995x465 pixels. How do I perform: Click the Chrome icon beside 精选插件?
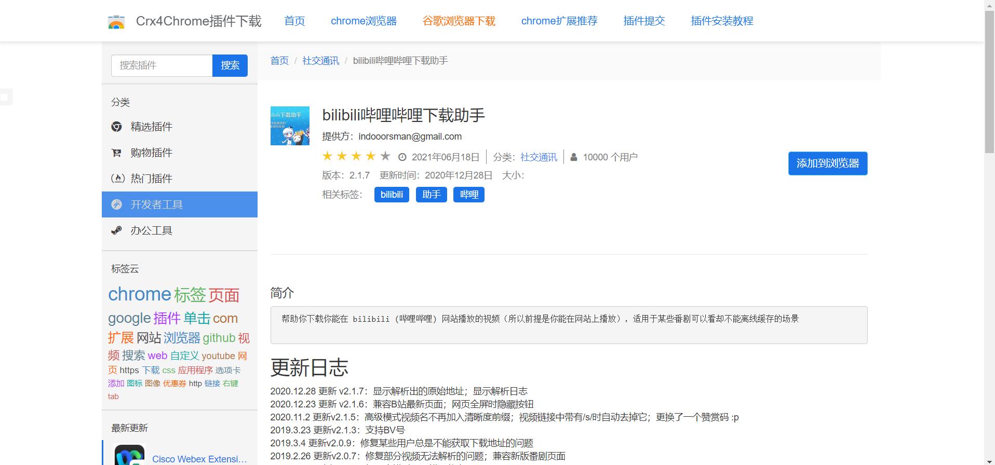click(x=117, y=127)
